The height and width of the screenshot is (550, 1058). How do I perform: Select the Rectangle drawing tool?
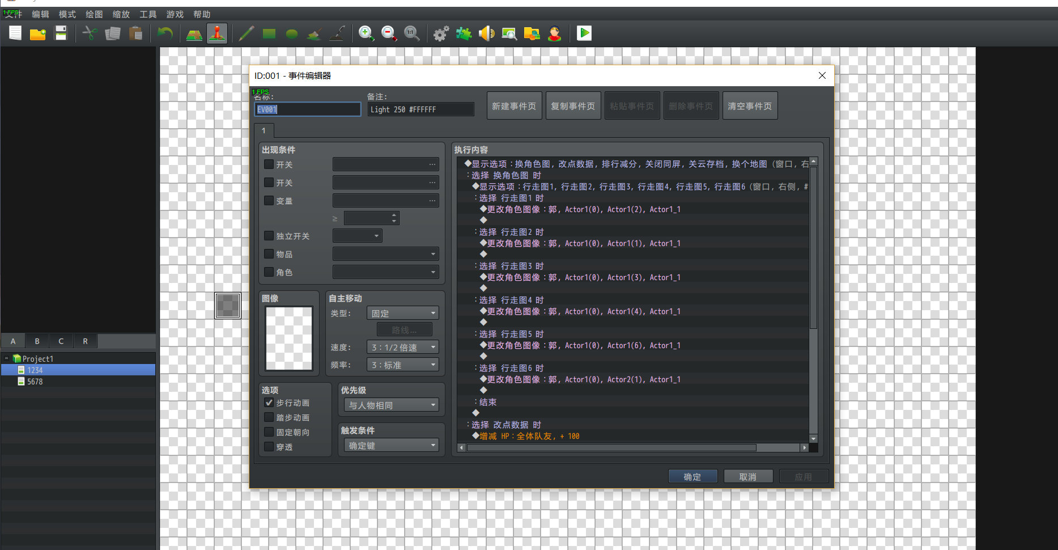(x=269, y=33)
